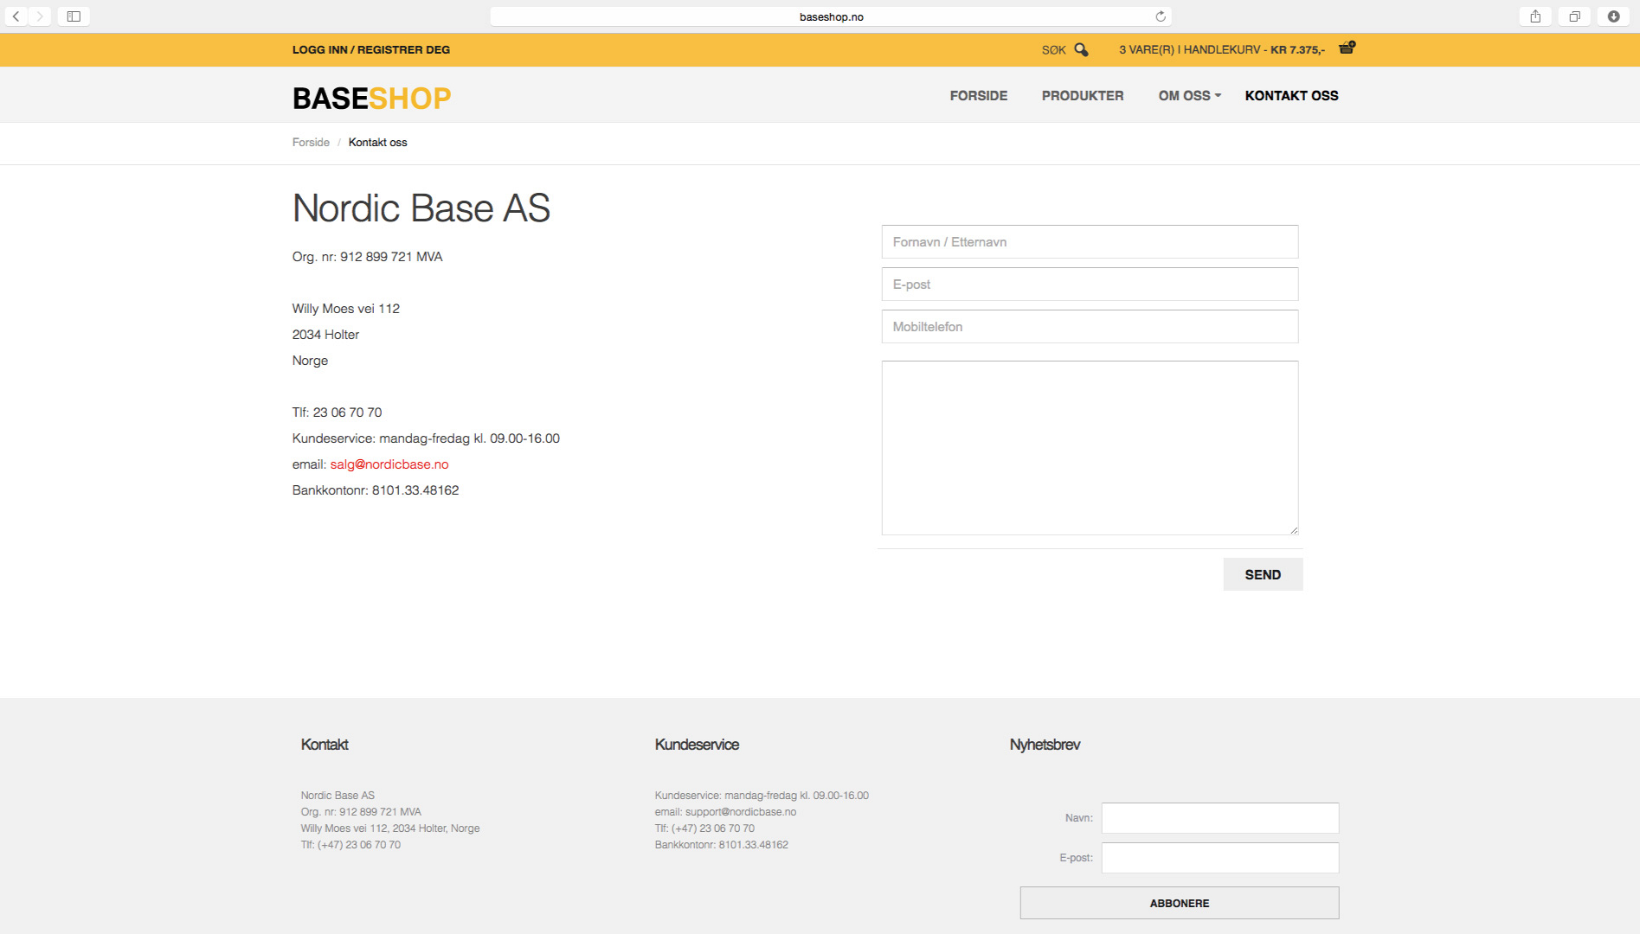Click the SØK search label
The height and width of the screenshot is (934, 1640).
tap(1053, 50)
